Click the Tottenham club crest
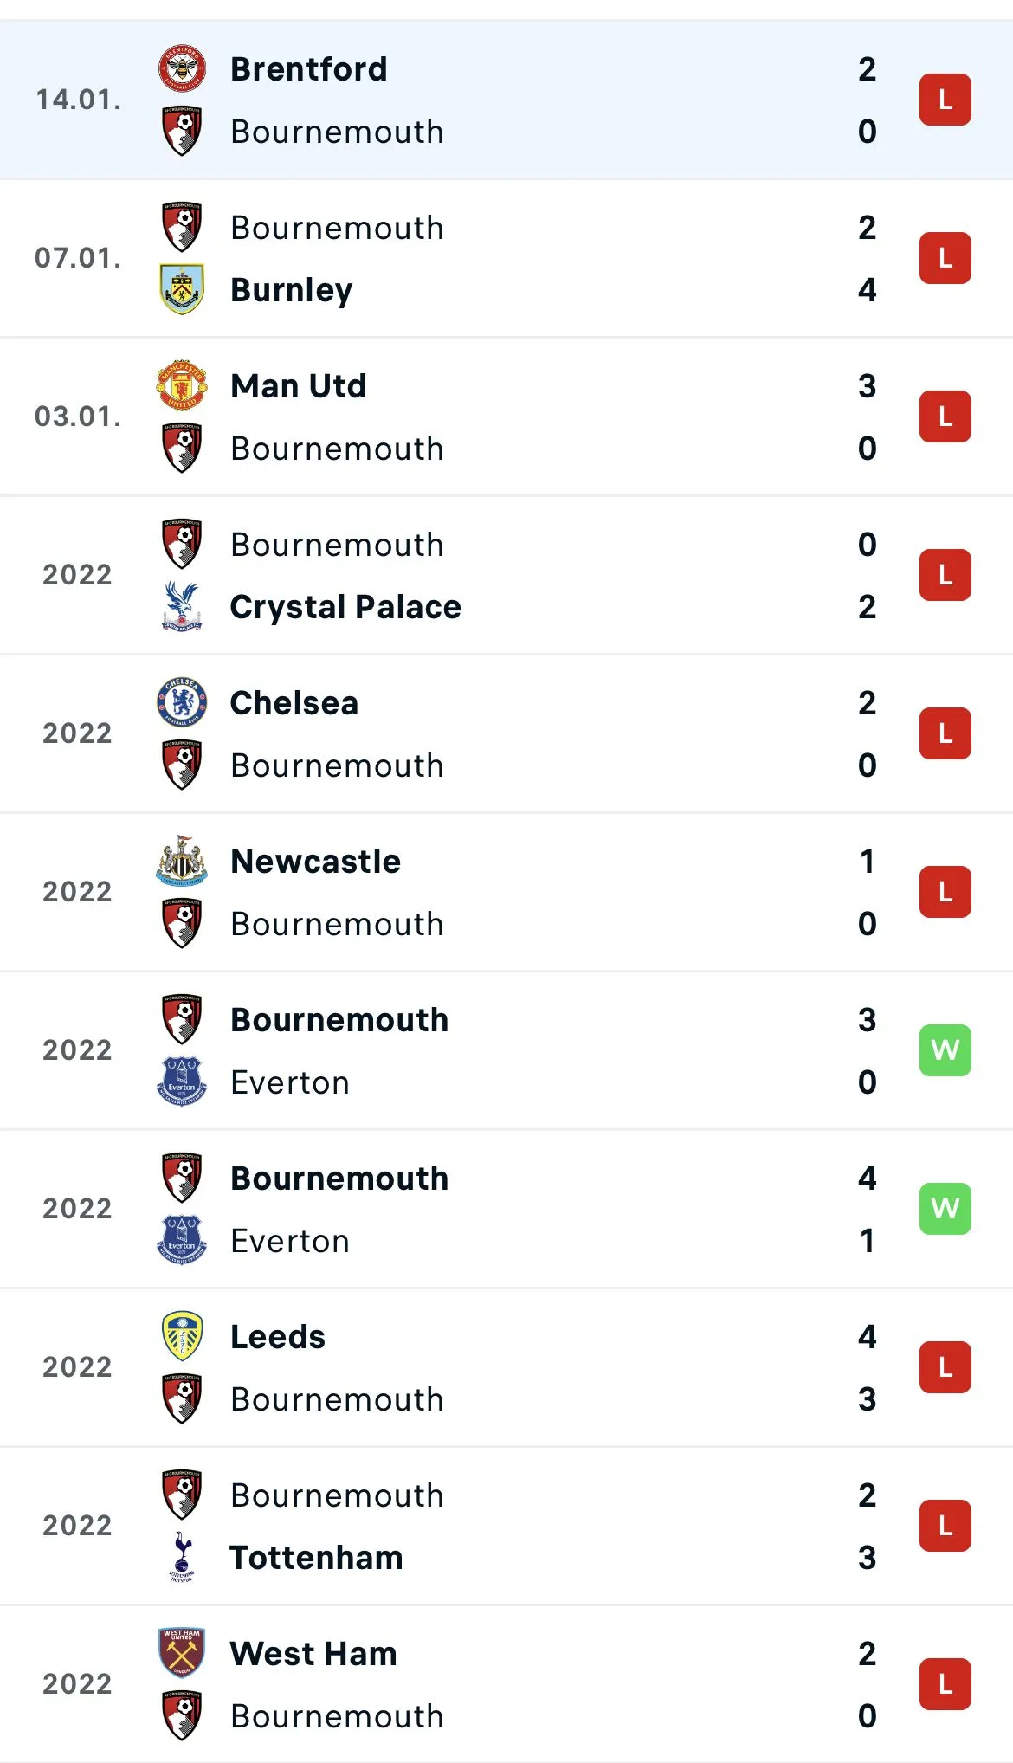This screenshot has height=1763, width=1013. click(x=182, y=1557)
